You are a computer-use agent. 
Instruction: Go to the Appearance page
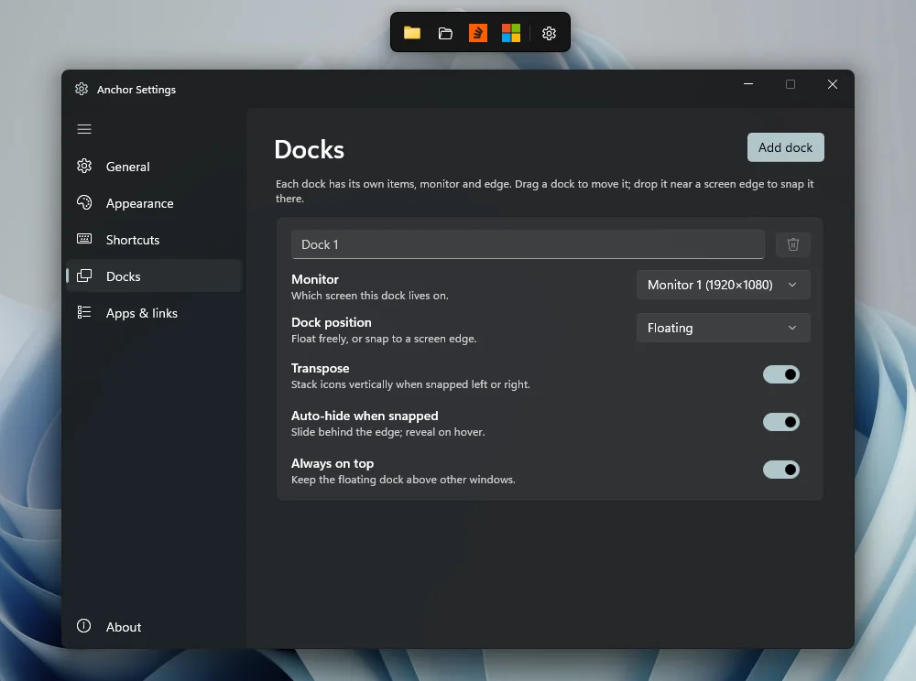[x=154, y=203]
